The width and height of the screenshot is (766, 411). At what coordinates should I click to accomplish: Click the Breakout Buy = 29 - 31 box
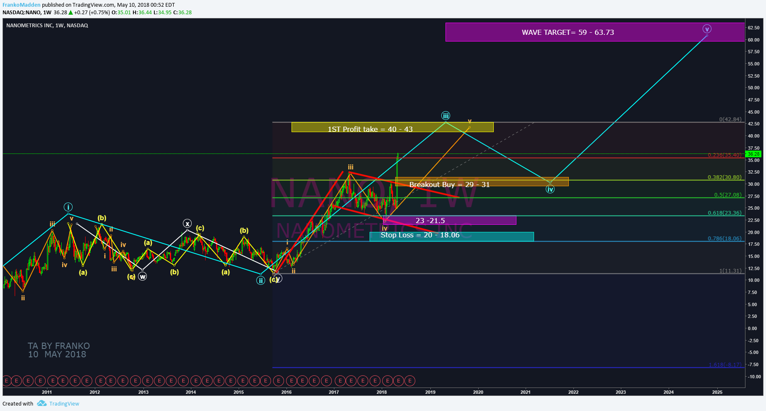482,182
